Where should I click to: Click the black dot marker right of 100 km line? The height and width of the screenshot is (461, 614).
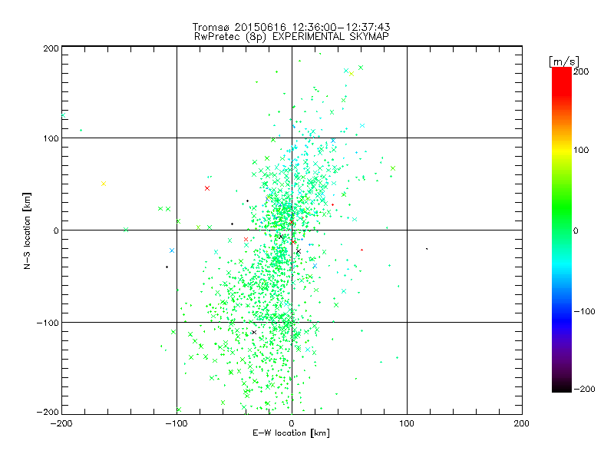(427, 249)
